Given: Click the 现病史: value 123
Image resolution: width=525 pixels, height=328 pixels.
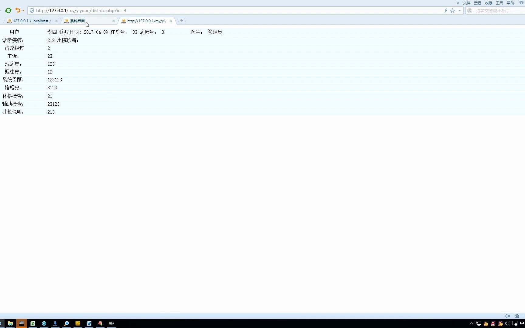Looking at the screenshot, I should 51,64.
